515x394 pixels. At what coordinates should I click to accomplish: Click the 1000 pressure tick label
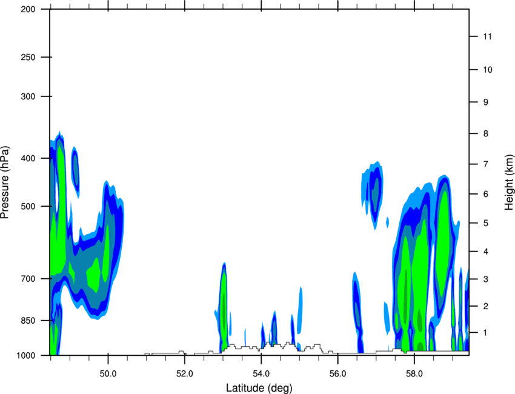point(25,355)
